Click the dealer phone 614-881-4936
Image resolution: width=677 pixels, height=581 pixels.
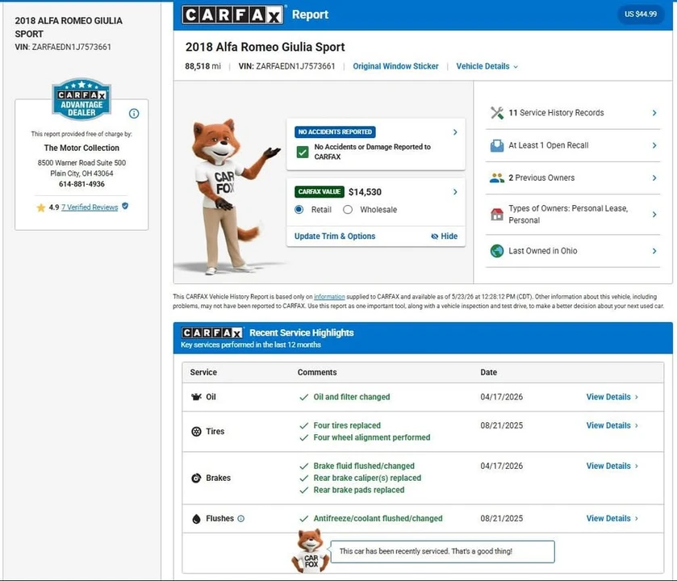point(81,184)
